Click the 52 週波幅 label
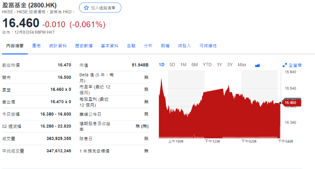The height and width of the screenshot is (169, 315). tap(12, 127)
